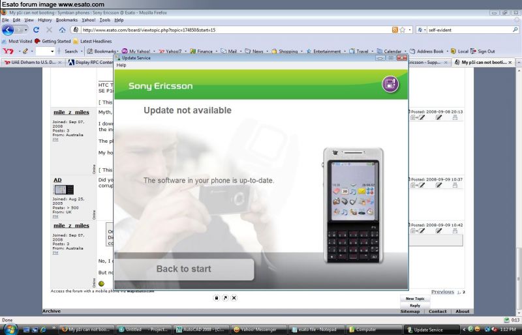This screenshot has width=522, height=335.
Task: Open the Contact footer link
Action: point(437,312)
